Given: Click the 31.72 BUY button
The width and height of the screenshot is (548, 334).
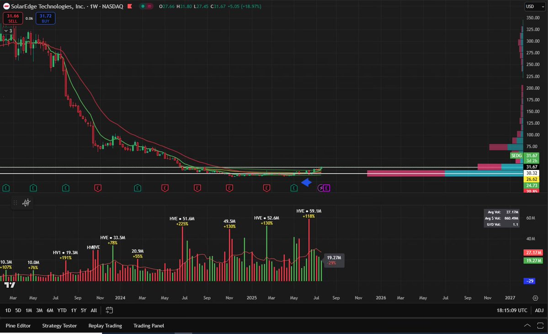Looking at the screenshot, I should [x=45, y=18].
